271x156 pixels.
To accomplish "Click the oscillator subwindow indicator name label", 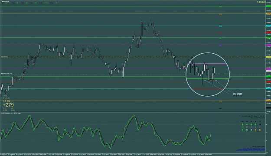I will (11, 114).
